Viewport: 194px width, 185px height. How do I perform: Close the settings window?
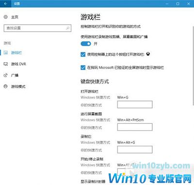189,3
